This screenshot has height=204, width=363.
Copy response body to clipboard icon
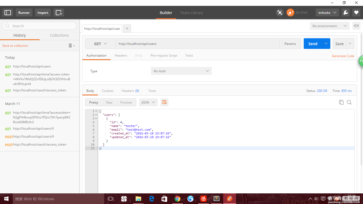pos(341,102)
